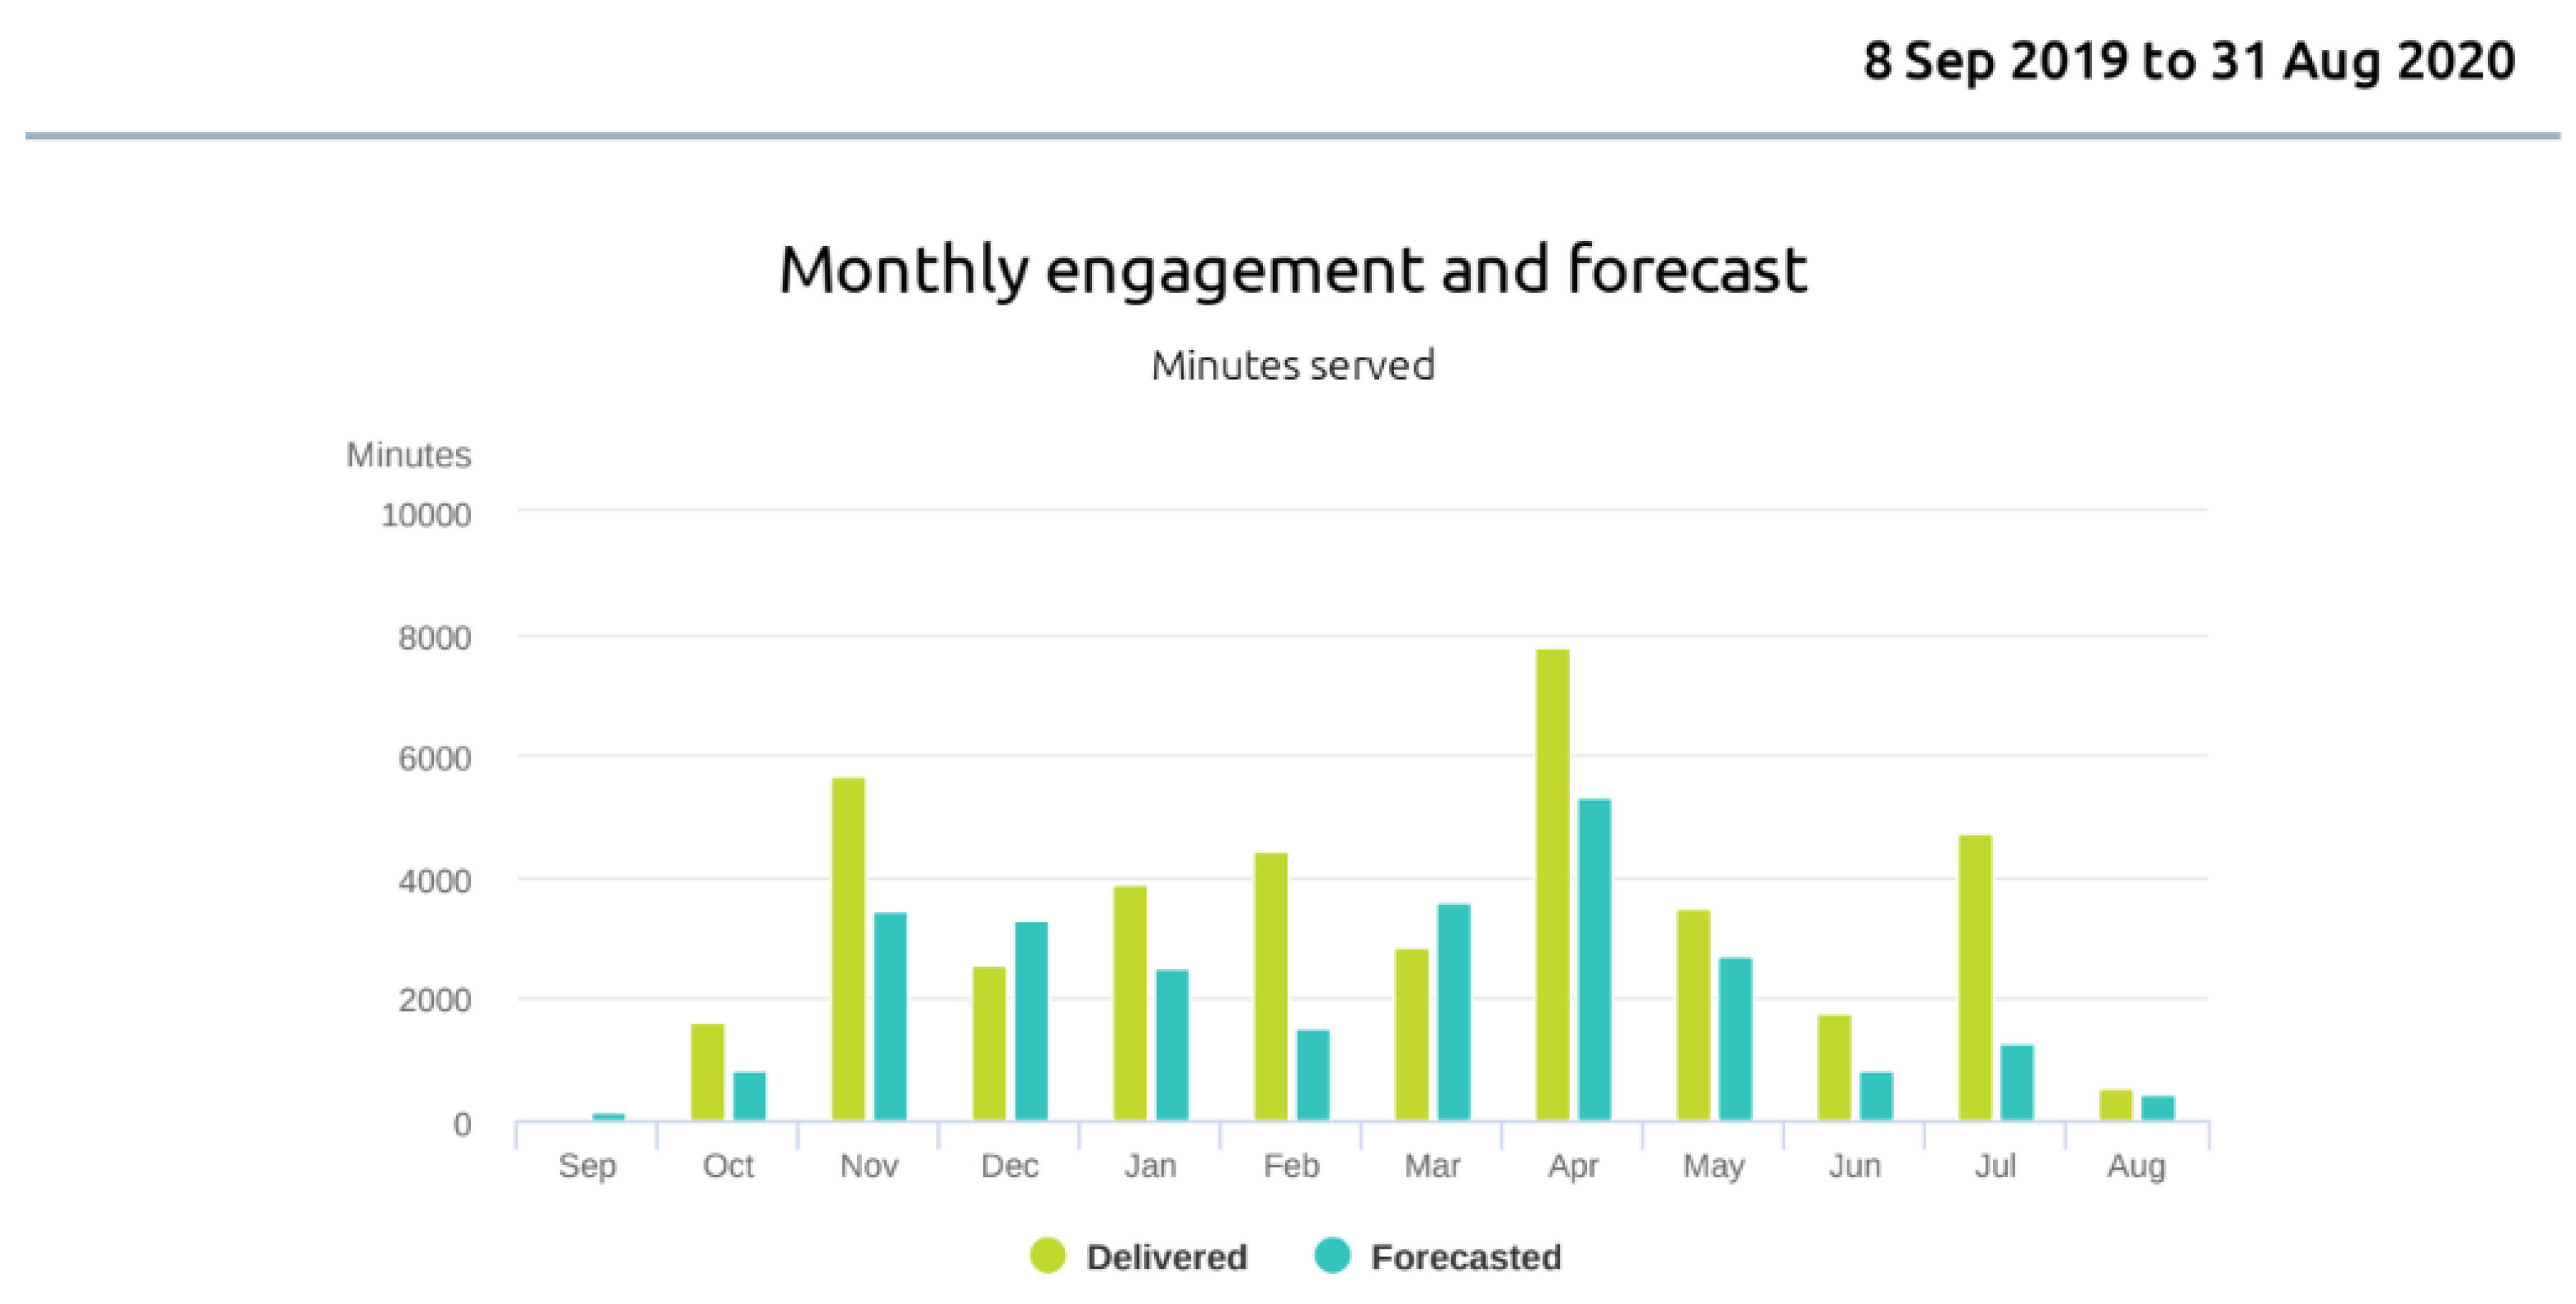Click the May Delivered bar
Screen dimensions: 2576x1304
[1693, 1015]
